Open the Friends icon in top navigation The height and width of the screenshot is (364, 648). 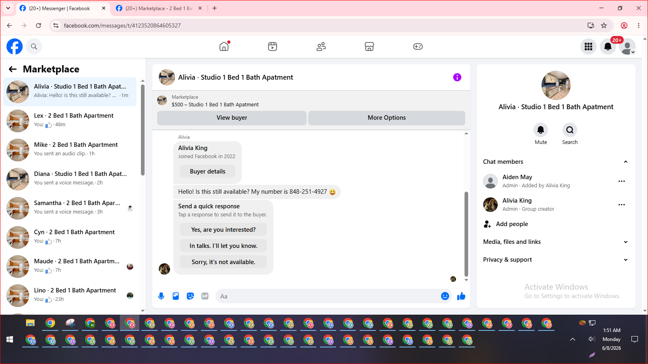[x=321, y=47]
